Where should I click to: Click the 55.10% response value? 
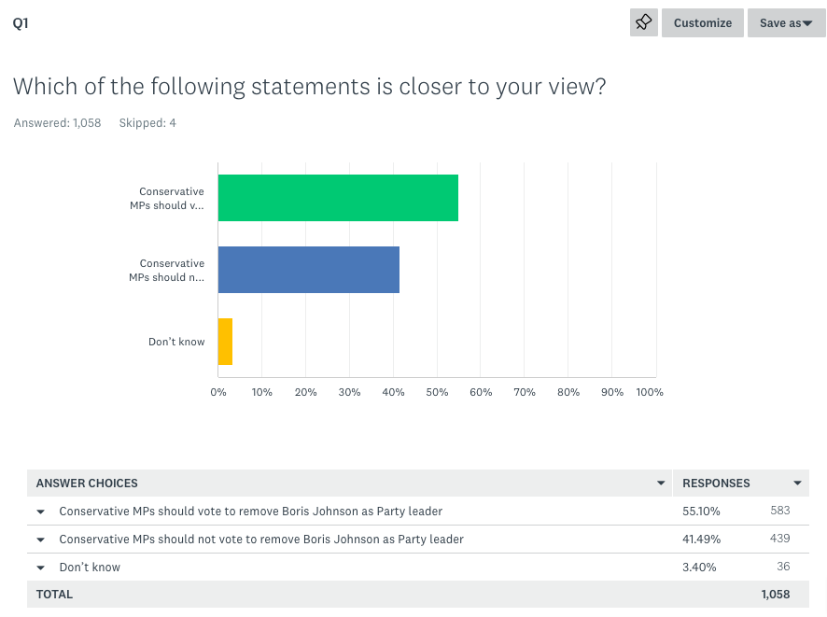coord(701,512)
